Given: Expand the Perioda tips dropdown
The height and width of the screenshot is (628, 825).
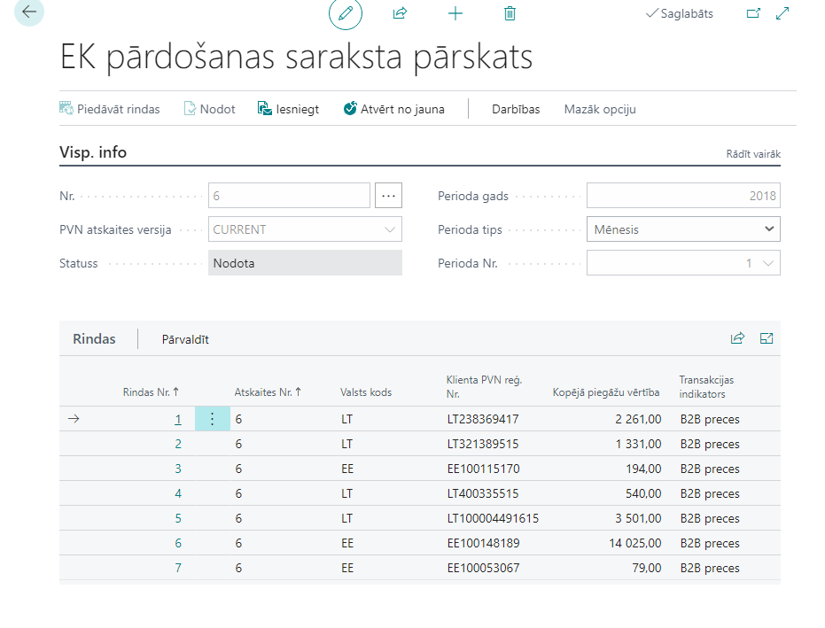Looking at the screenshot, I should click(x=768, y=229).
